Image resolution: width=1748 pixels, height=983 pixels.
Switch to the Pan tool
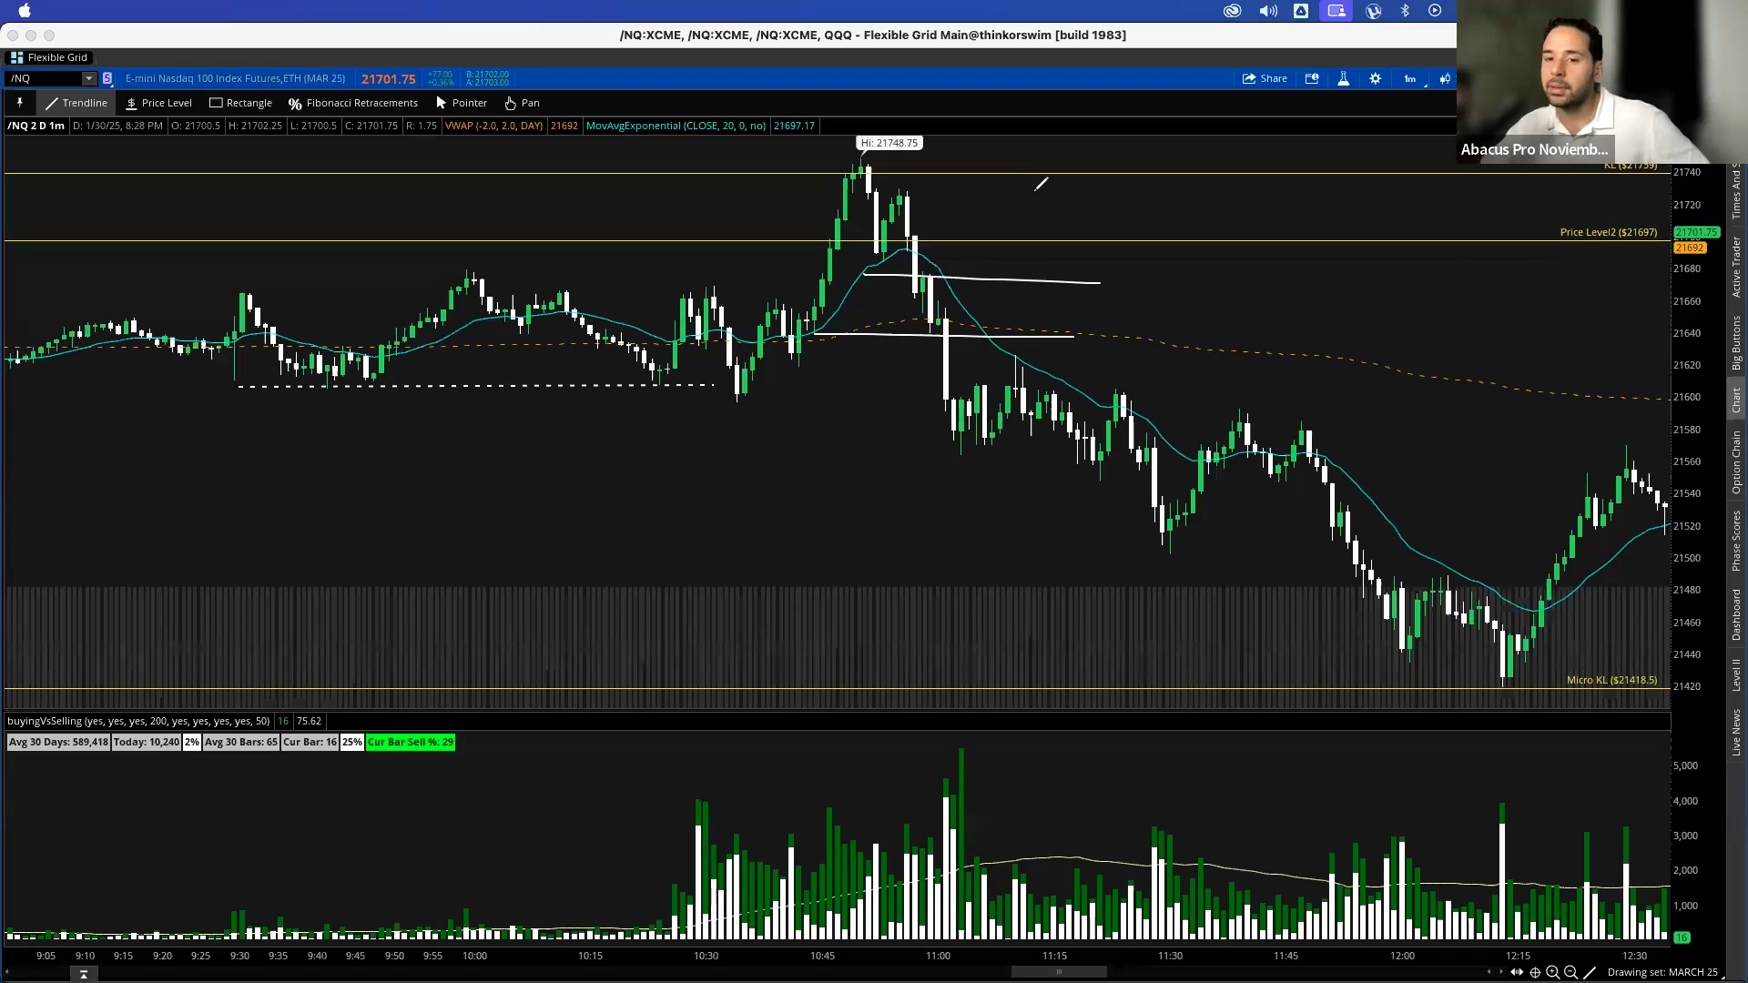pos(522,103)
